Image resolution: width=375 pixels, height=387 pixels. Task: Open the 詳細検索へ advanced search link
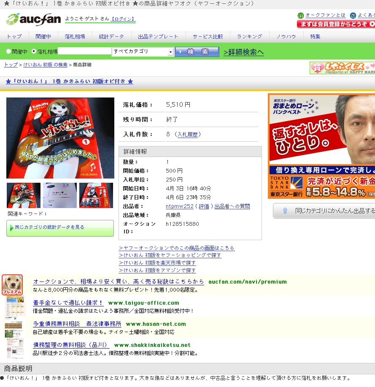tap(243, 52)
